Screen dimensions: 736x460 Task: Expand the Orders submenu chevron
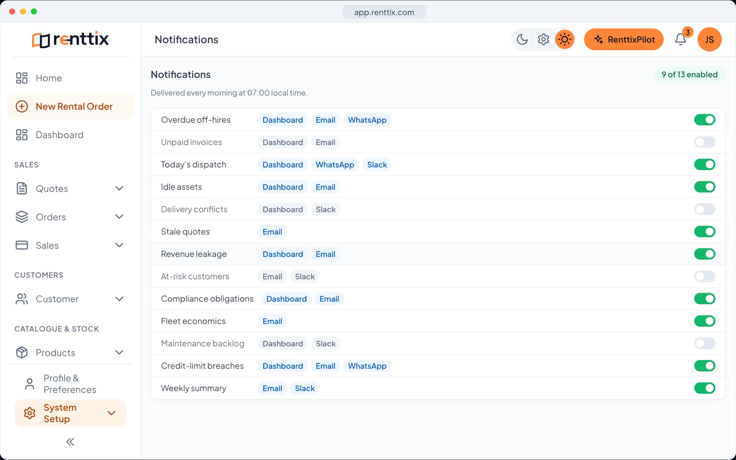pyautogui.click(x=119, y=217)
